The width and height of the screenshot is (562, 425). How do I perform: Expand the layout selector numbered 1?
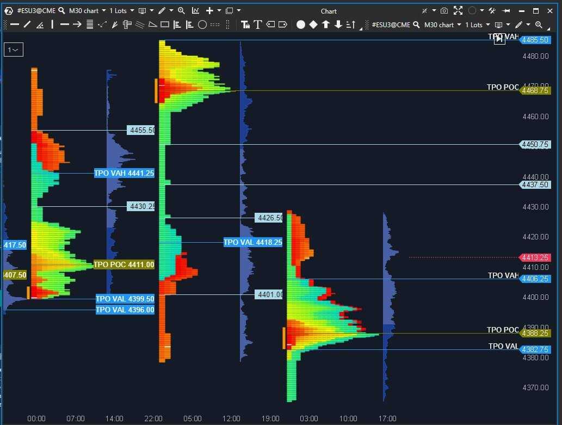13,50
